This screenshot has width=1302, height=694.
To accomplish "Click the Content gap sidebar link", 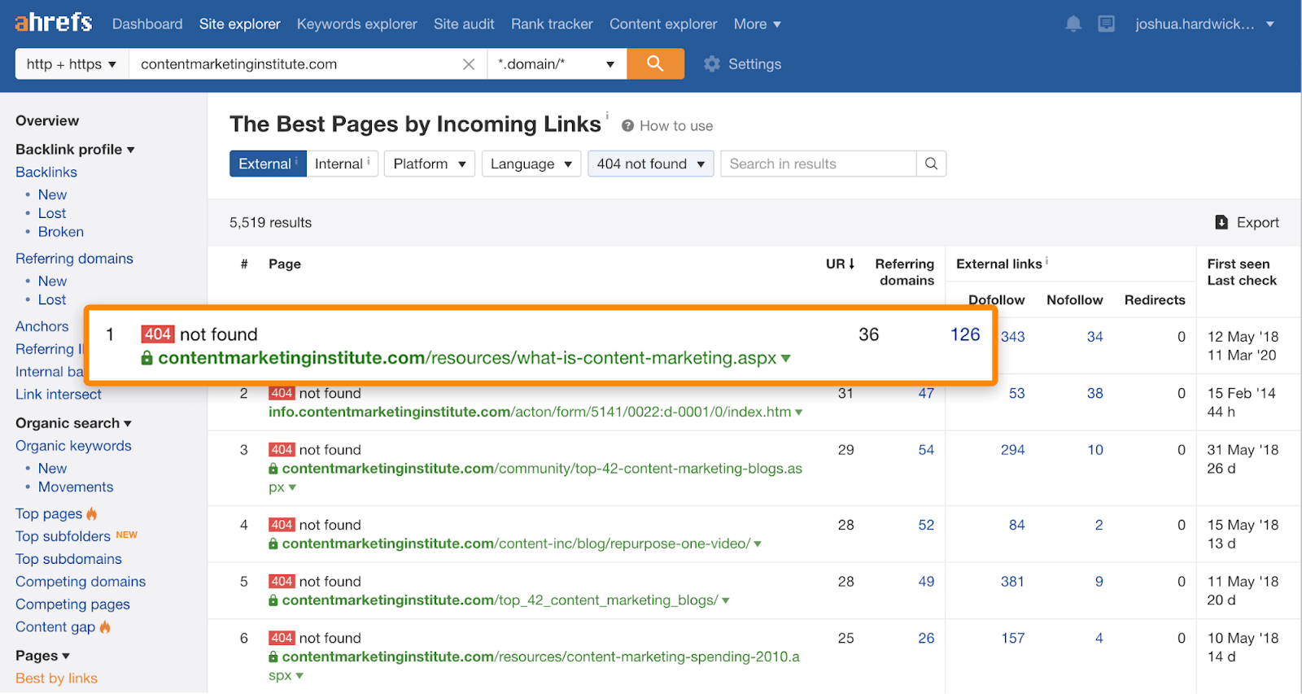I will pyautogui.click(x=55, y=626).
